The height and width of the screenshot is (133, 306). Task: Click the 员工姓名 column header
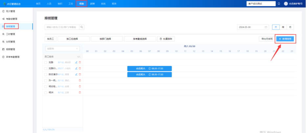49,57
